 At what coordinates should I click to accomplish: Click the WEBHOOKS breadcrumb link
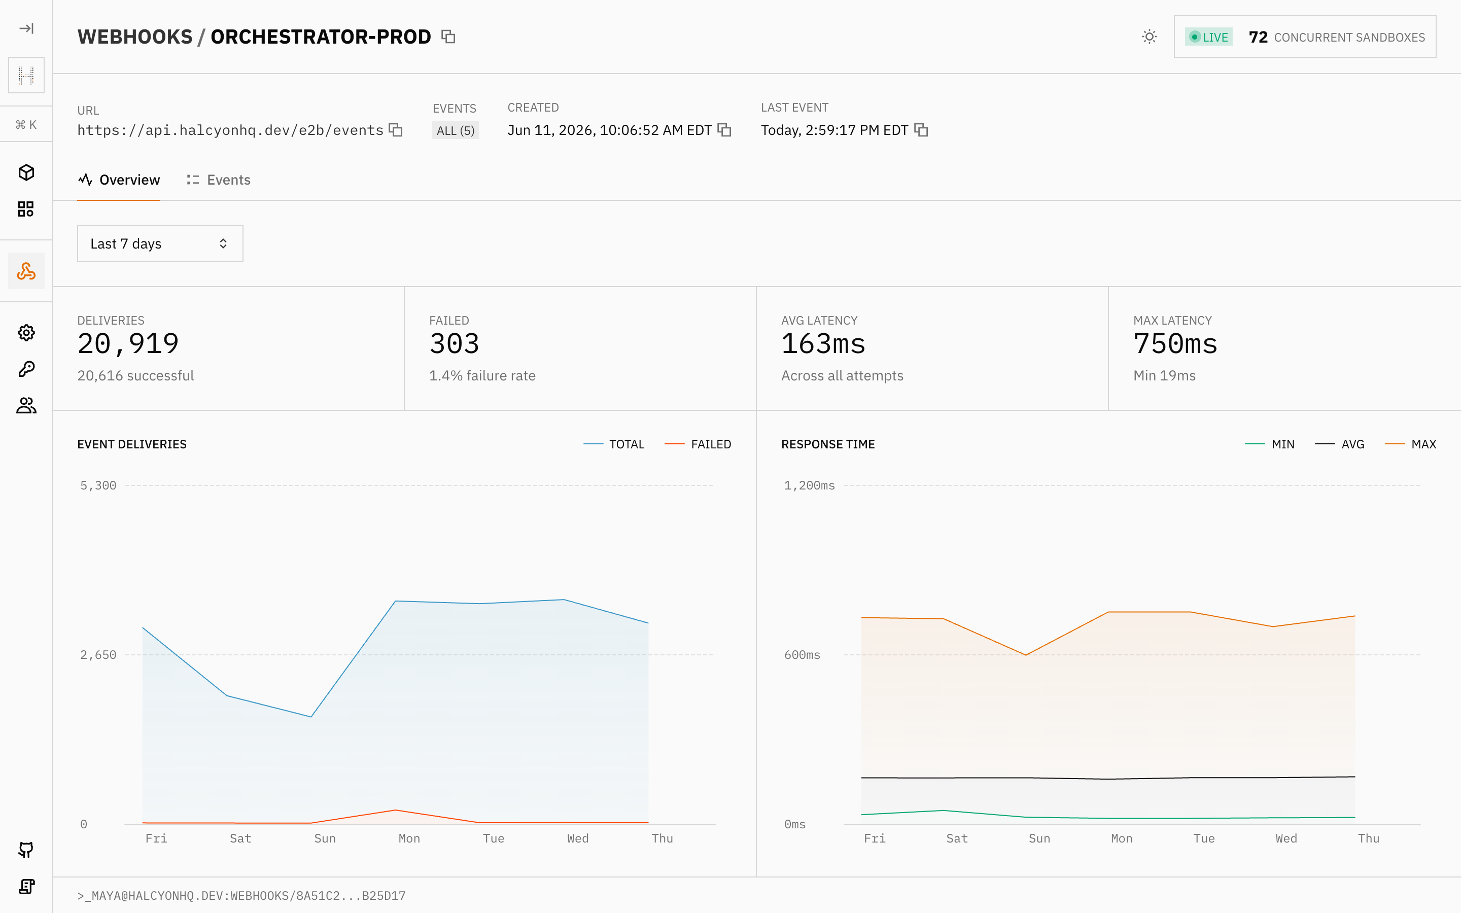tap(134, 37)
